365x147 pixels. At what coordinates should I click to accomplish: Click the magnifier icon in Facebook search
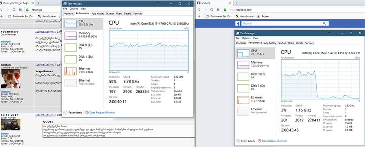point(324,23)
